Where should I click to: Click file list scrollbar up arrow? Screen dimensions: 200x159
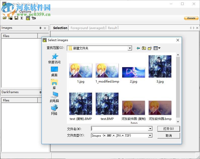(x=178, y=55)
